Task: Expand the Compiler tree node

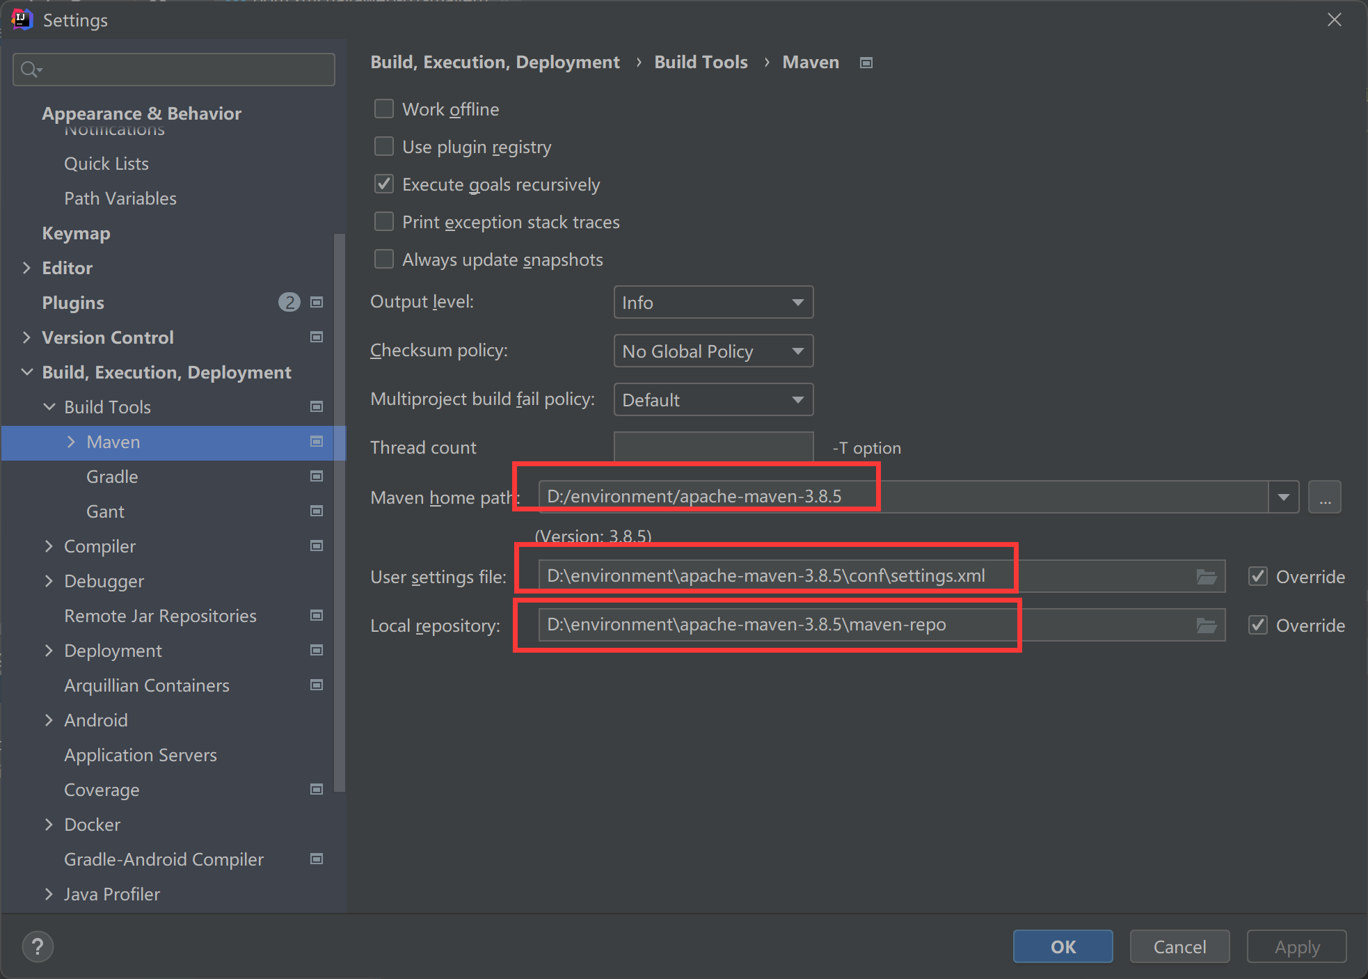Action: tap(49, 546)
